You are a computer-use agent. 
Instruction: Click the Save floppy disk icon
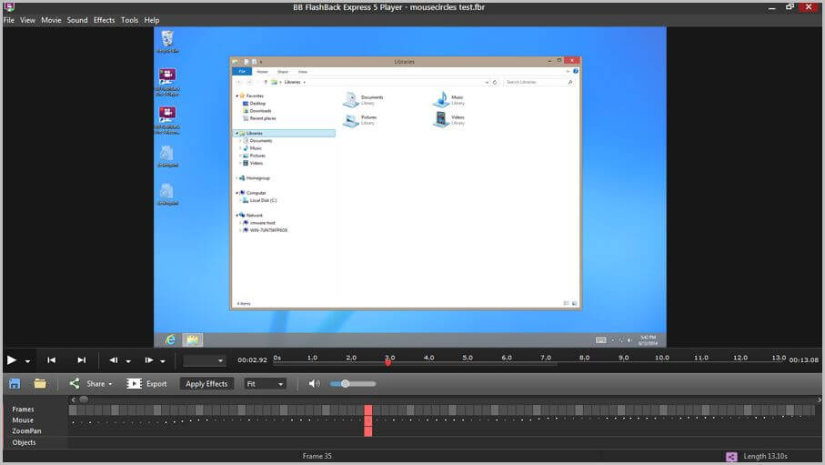[x=15, y=384]
